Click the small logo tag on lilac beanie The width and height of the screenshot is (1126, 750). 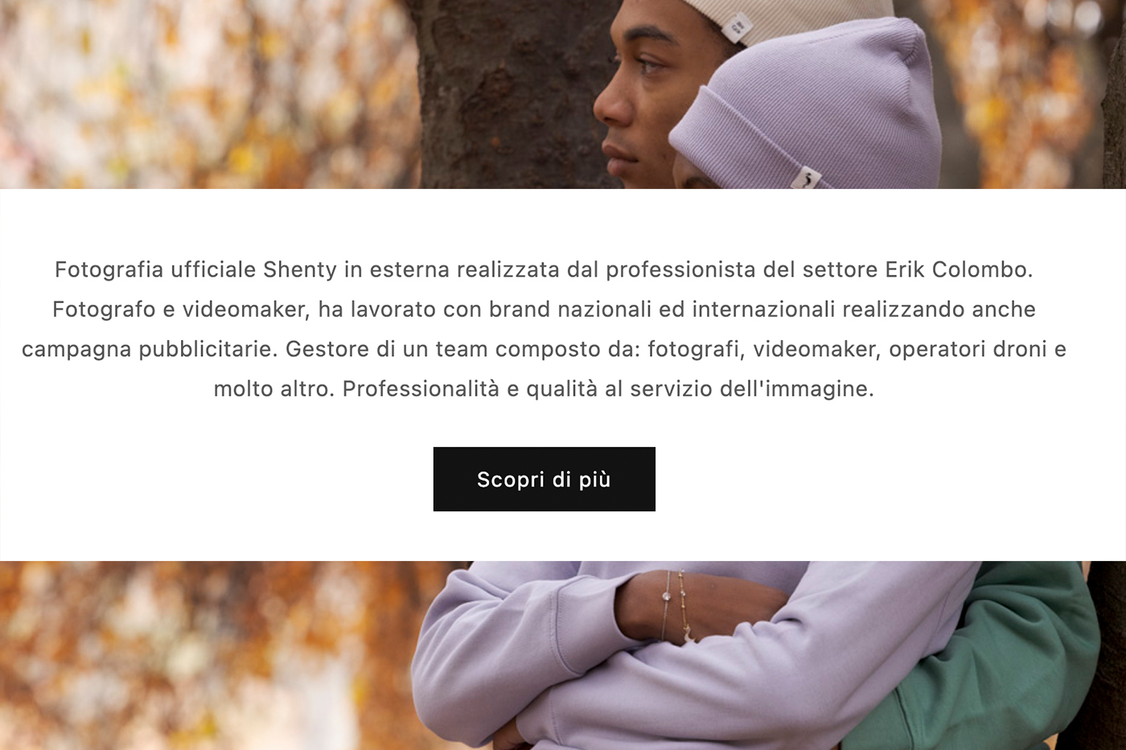click(806, 178)
